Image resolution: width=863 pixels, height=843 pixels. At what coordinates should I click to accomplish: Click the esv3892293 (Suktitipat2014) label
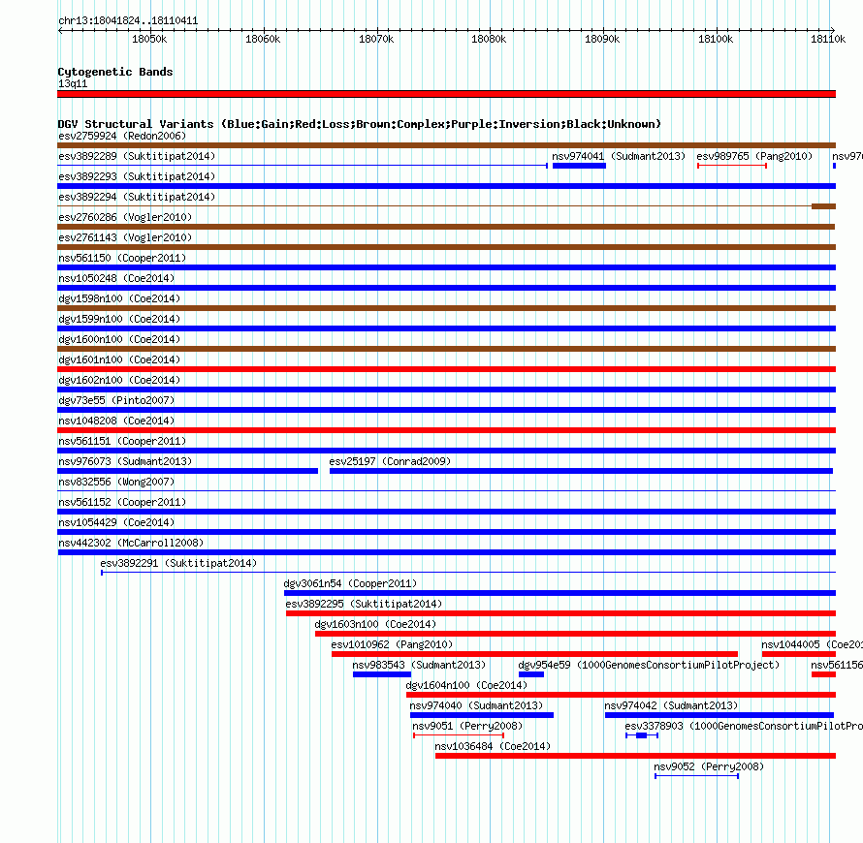click(x=137, y=176)
